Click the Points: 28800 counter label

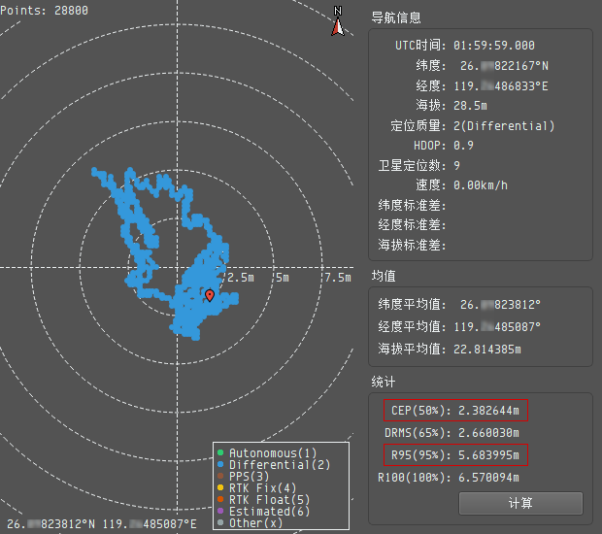pos(44,10)
